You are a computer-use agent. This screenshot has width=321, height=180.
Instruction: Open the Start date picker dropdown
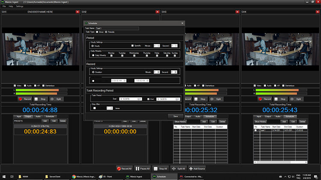click(x=140, y=99)
